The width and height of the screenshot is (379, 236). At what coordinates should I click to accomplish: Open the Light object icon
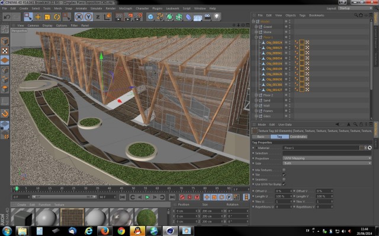(217, 17)
